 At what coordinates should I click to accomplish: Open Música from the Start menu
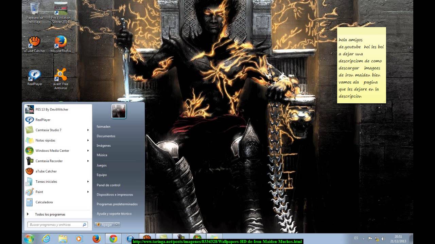coord(102,155)
